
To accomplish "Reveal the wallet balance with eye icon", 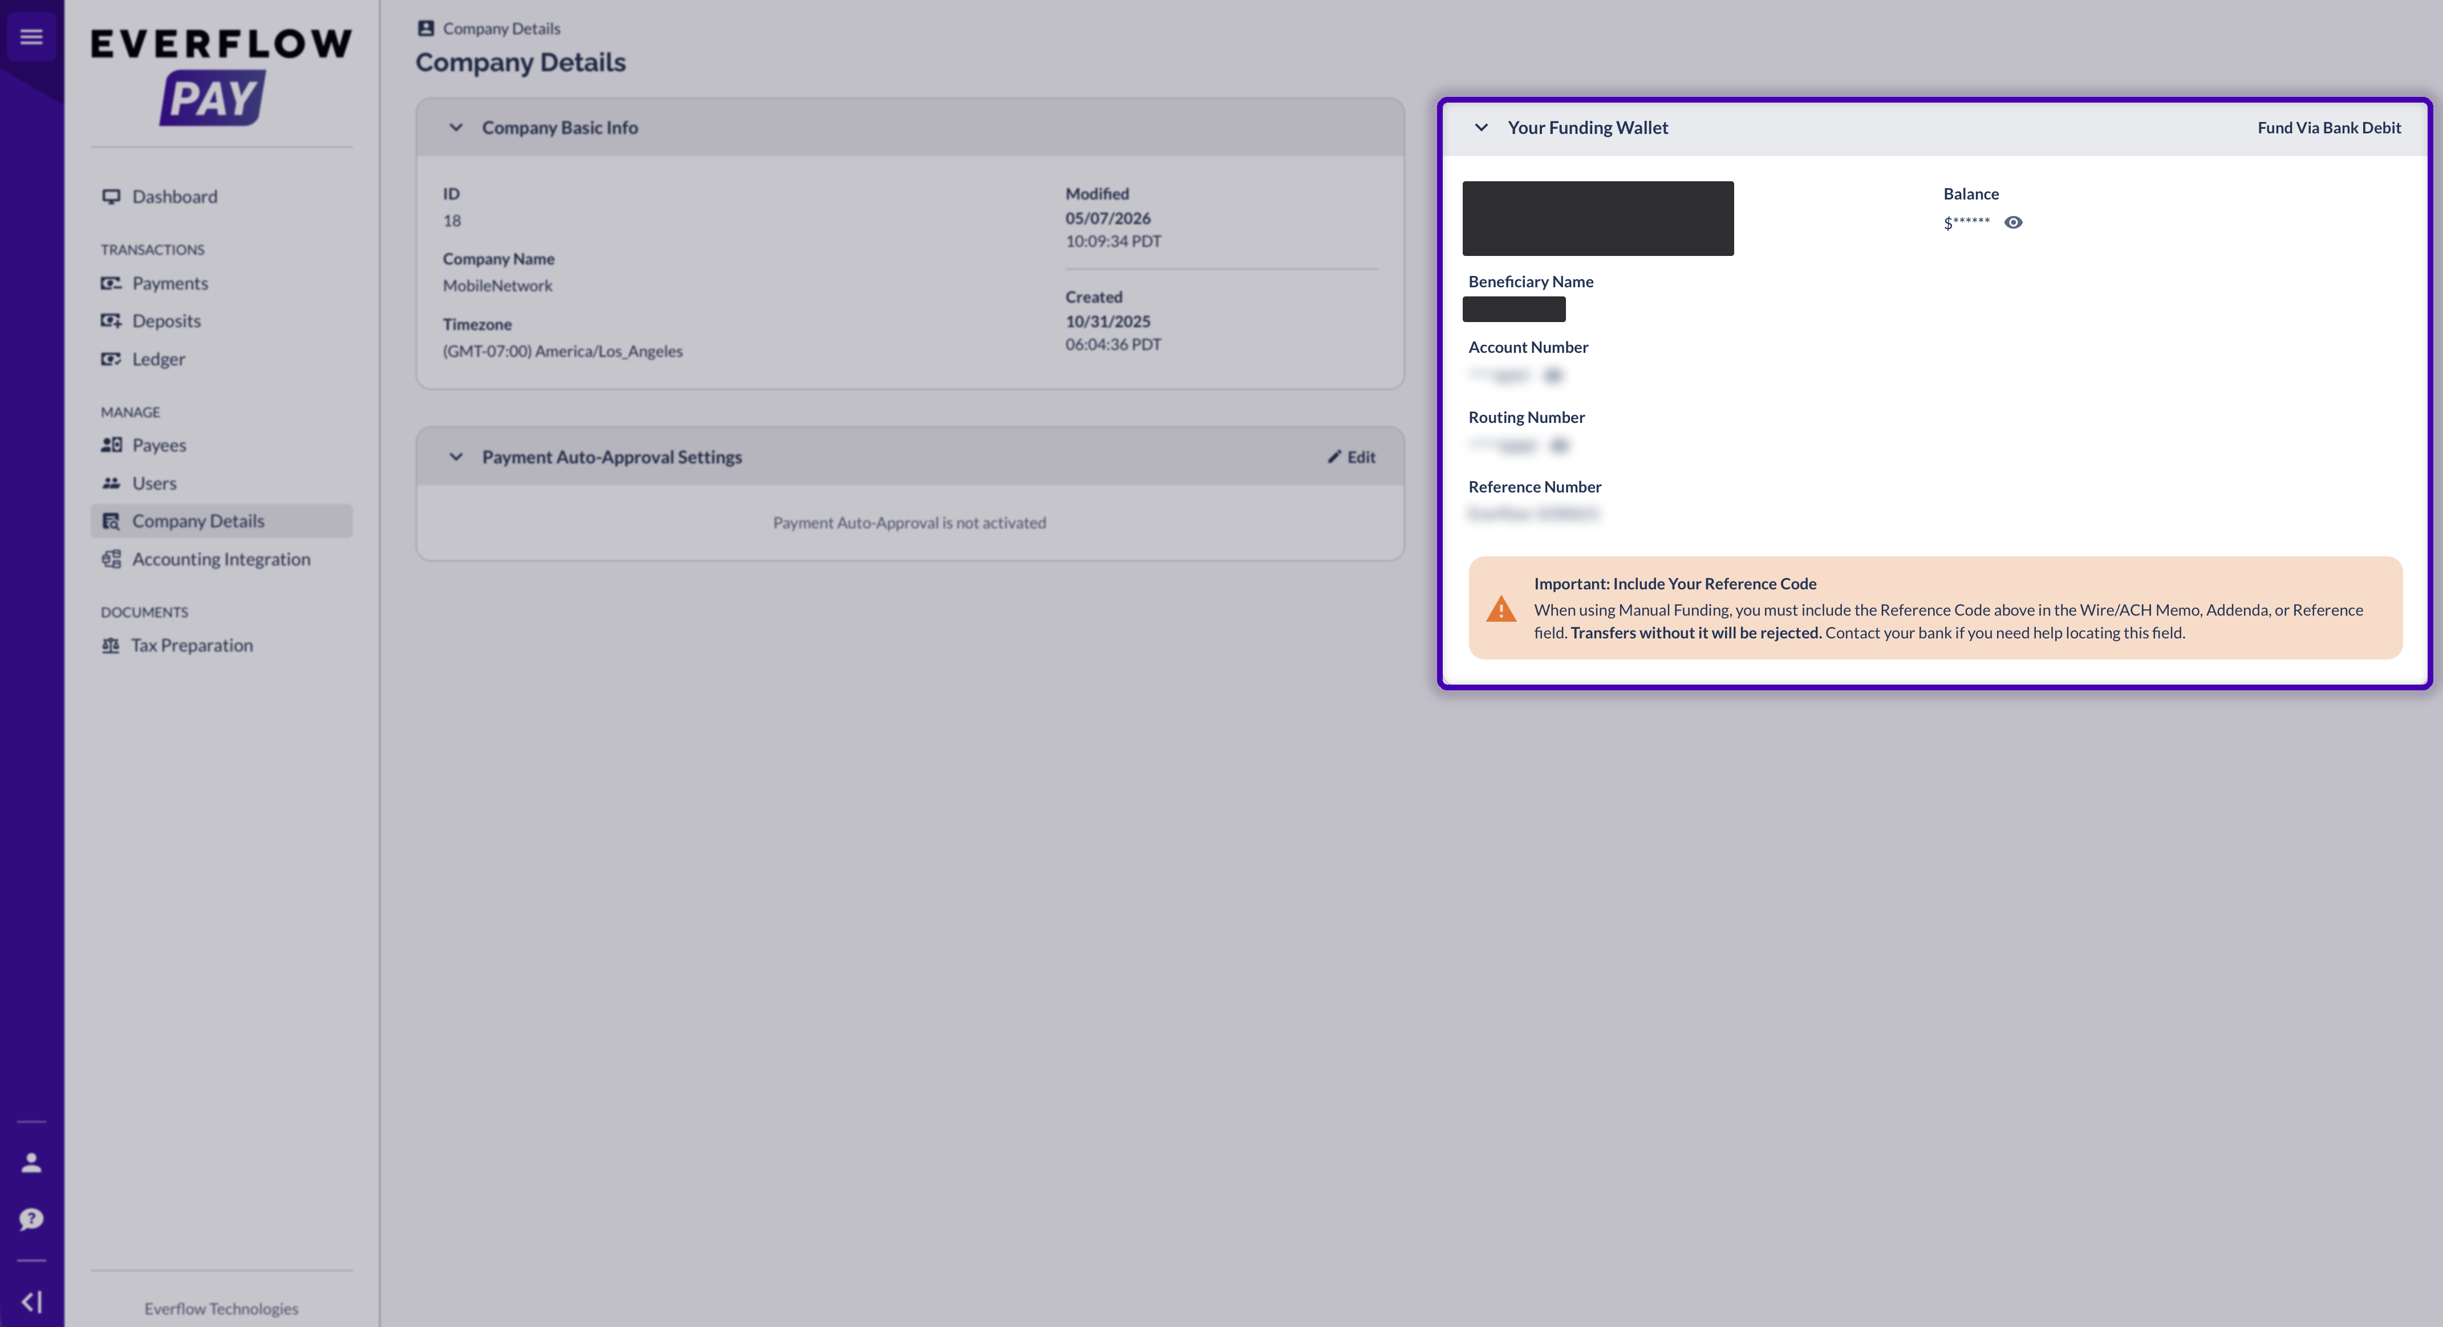I will click(x=2014, y=223).
